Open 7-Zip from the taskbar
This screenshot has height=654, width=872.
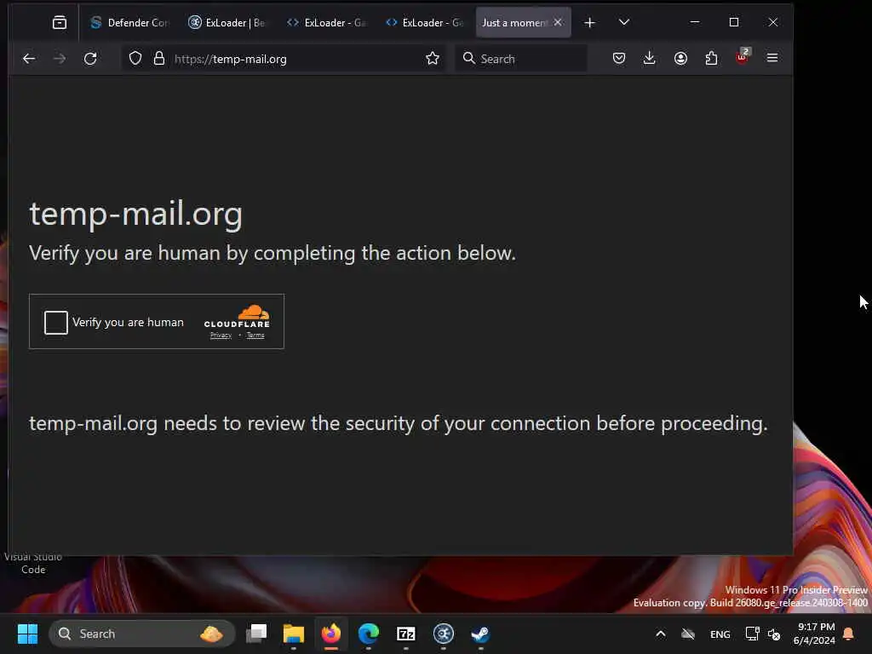coord(406,634)
